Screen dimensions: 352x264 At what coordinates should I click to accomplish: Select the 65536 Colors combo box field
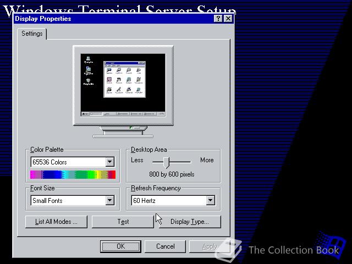pos(72,162)
